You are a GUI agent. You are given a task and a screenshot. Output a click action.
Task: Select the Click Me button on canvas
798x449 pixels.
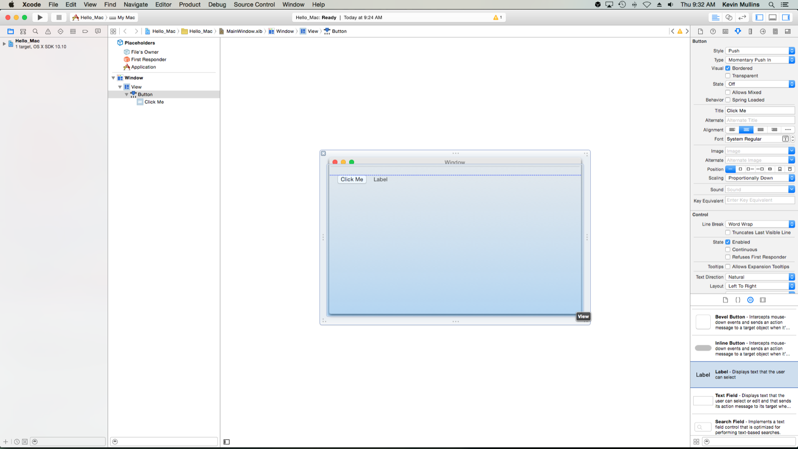352,179
